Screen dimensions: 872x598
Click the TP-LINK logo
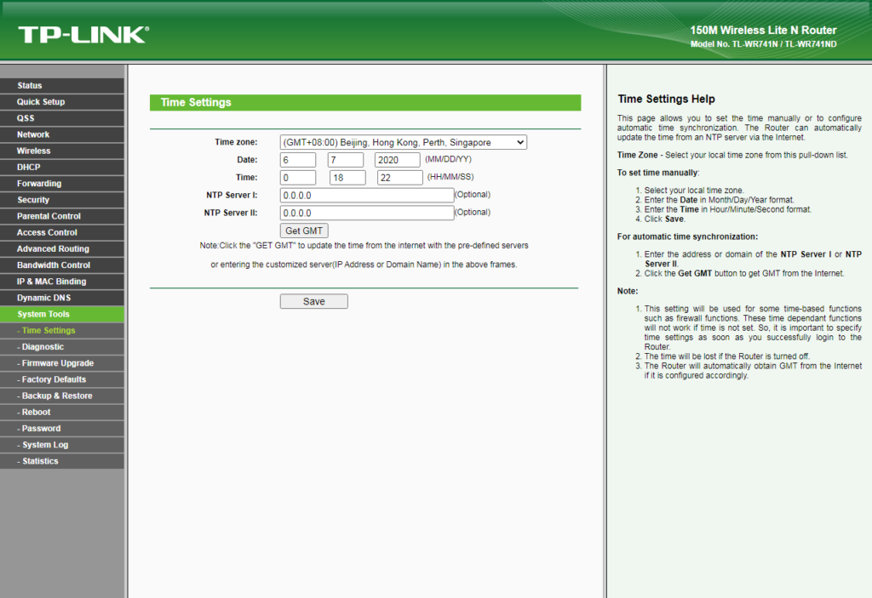(83, 34)
